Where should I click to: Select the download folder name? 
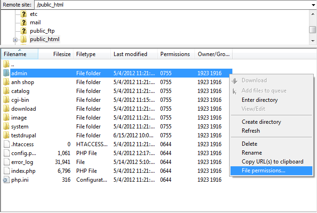click(23, 109)
